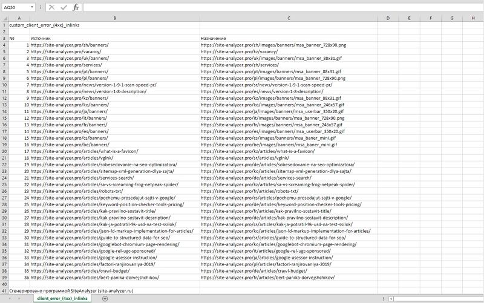
Task: Select row 20 header
Action: coord(4,151)
